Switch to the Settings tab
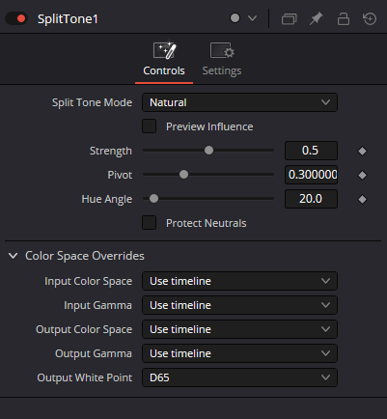The image size is (387, 419). (222, 59)
